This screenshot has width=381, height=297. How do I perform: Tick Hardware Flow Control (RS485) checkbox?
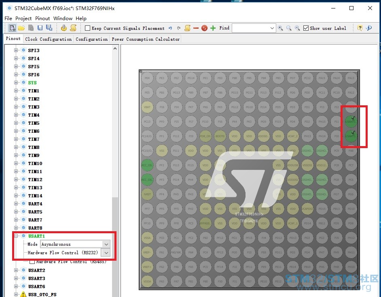coord(32,262)
